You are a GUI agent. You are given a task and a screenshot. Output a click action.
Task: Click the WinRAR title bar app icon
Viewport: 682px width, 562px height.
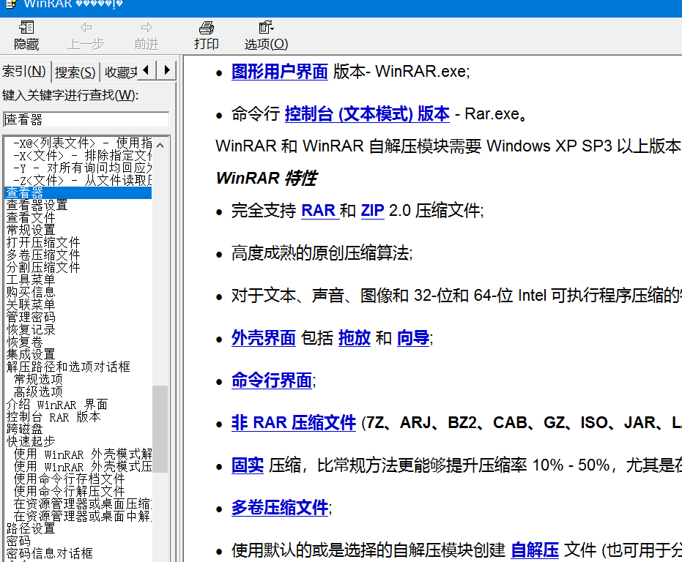coord(10,4)
